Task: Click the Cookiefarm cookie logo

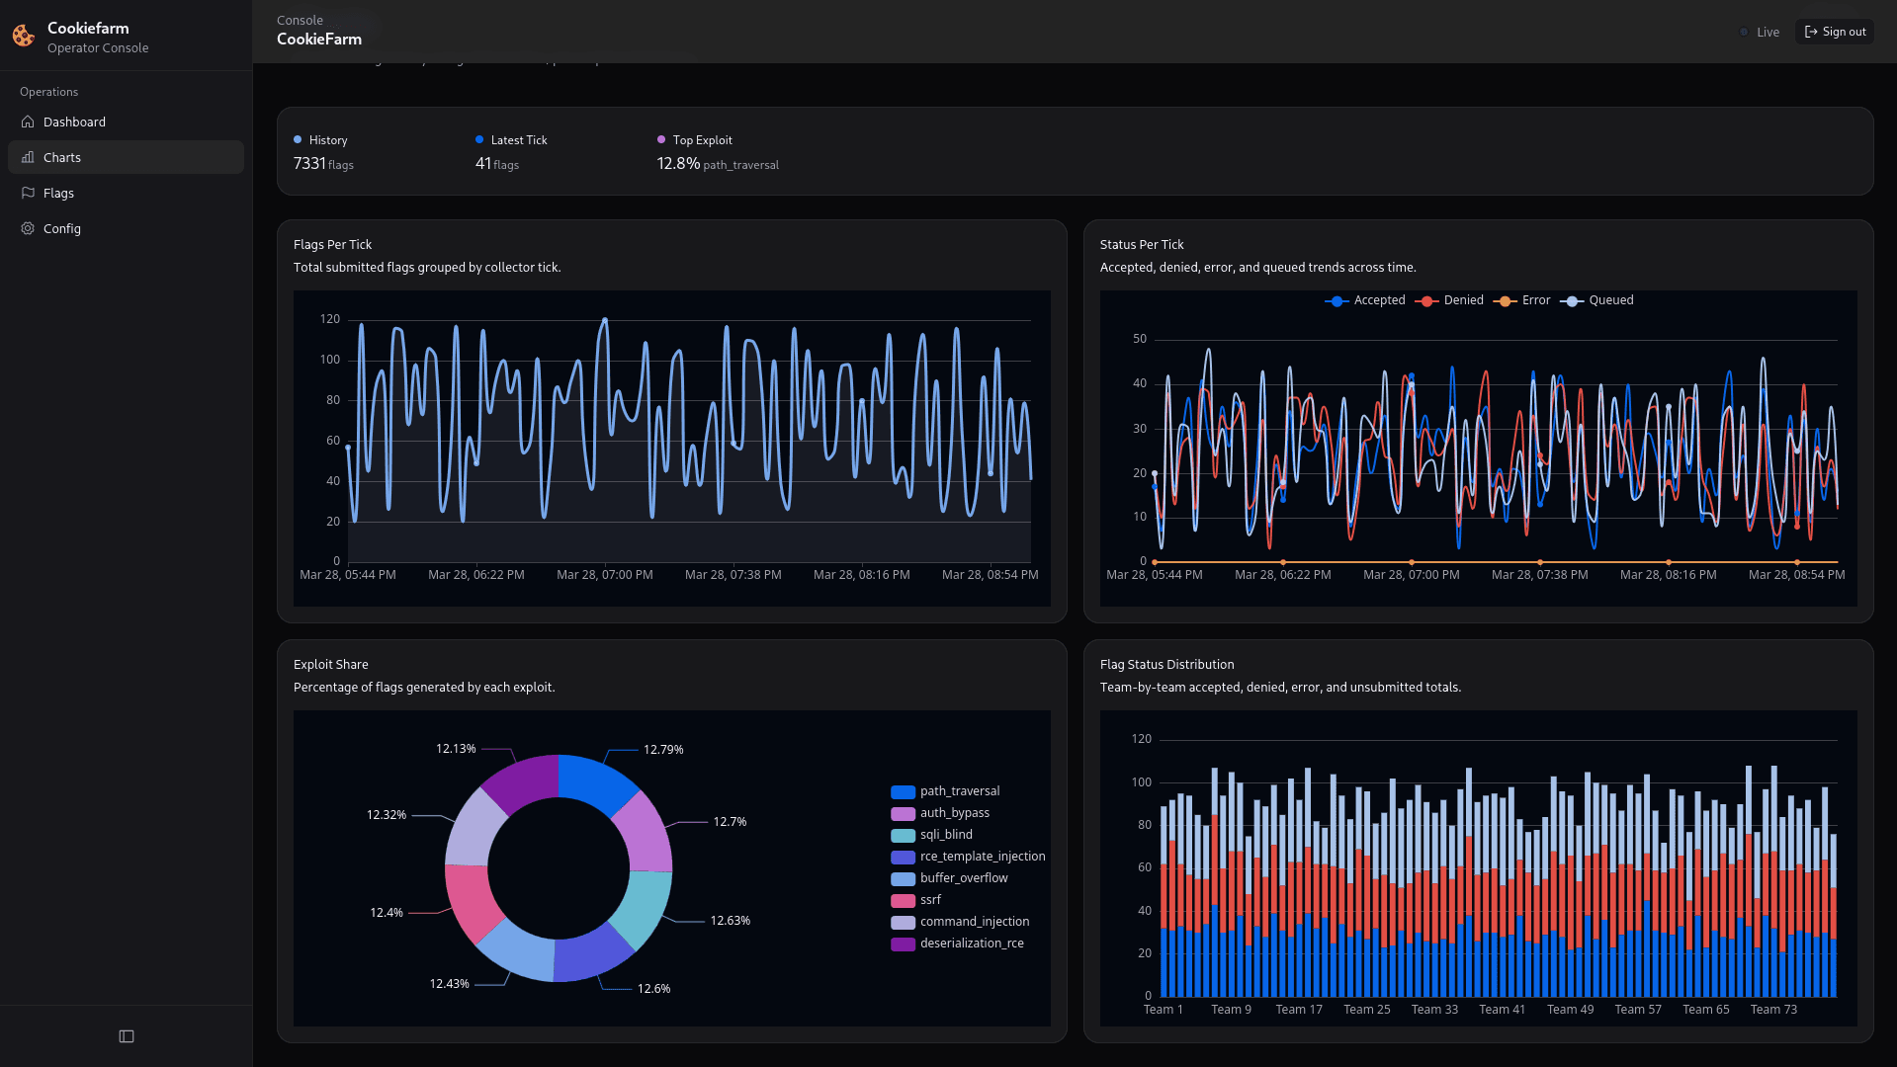Action: (x=23, y=36)
